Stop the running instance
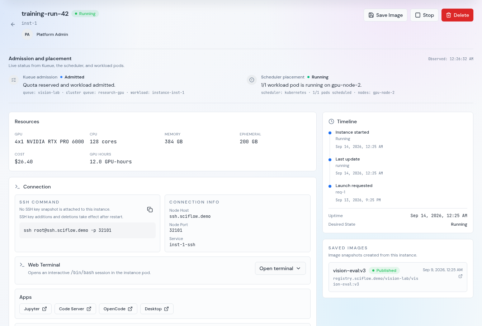Image resolution: width=482 pixels, height=326 pixels. (424, 15)
